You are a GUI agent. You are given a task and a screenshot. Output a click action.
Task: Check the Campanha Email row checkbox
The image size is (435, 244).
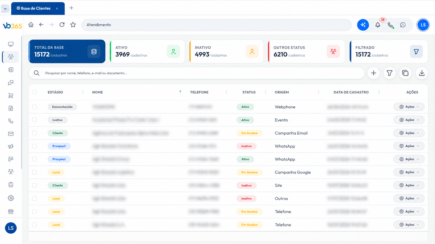(x=34, y=133)
